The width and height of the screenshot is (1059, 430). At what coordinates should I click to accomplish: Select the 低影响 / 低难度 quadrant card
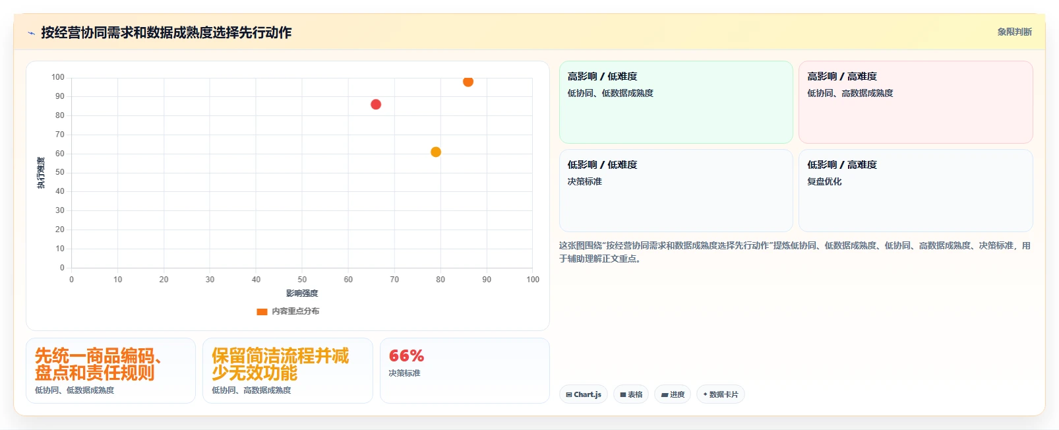(676, 191)
